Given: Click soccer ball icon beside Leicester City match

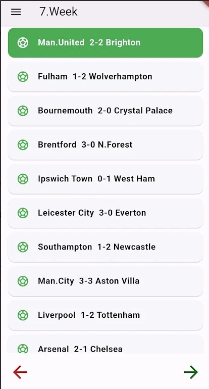Looking at the screenshot, I should point(23,213).
